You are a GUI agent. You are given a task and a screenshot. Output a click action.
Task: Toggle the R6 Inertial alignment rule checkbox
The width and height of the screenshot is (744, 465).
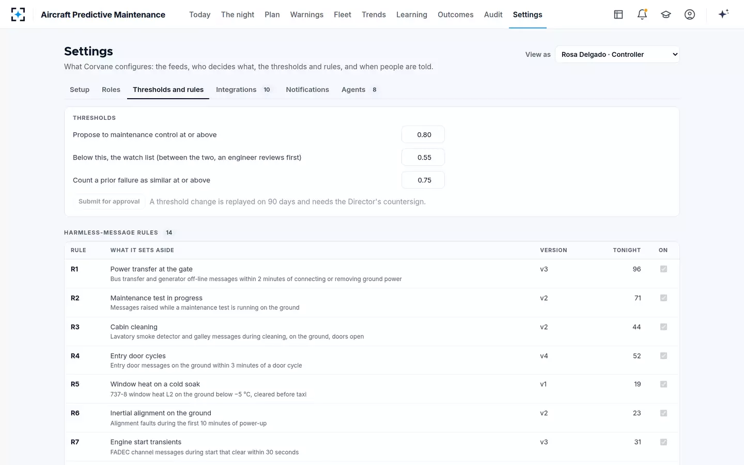point(663,413)
